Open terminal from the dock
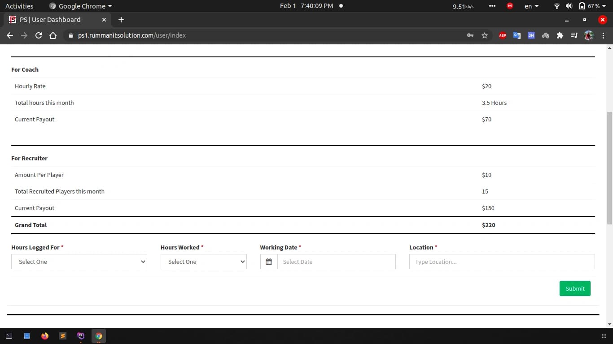This screenshot has height=344, width=613. 9,336
